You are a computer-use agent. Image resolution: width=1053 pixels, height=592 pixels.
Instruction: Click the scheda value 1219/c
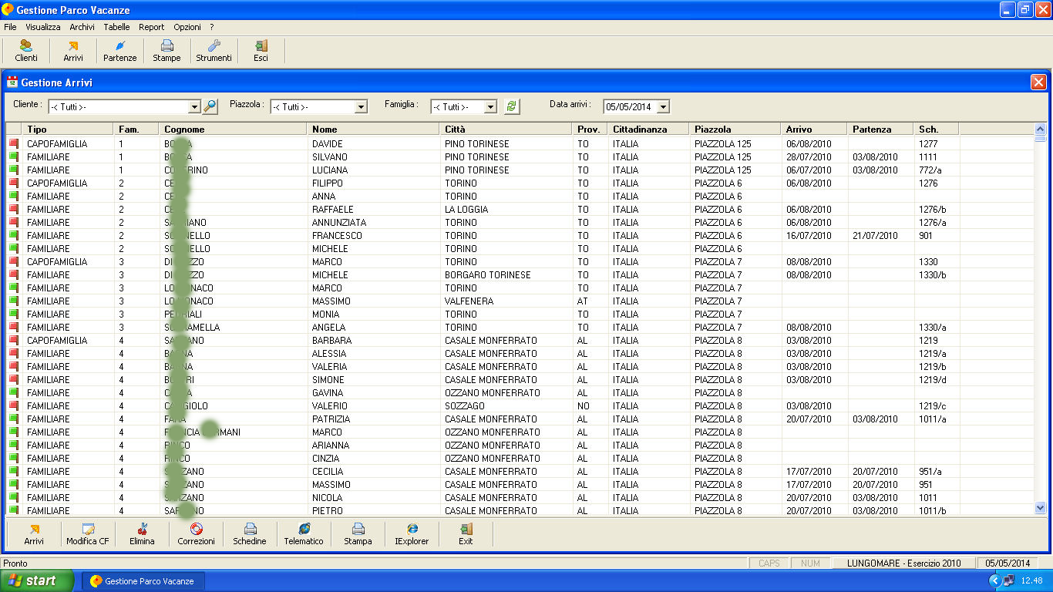933,405
